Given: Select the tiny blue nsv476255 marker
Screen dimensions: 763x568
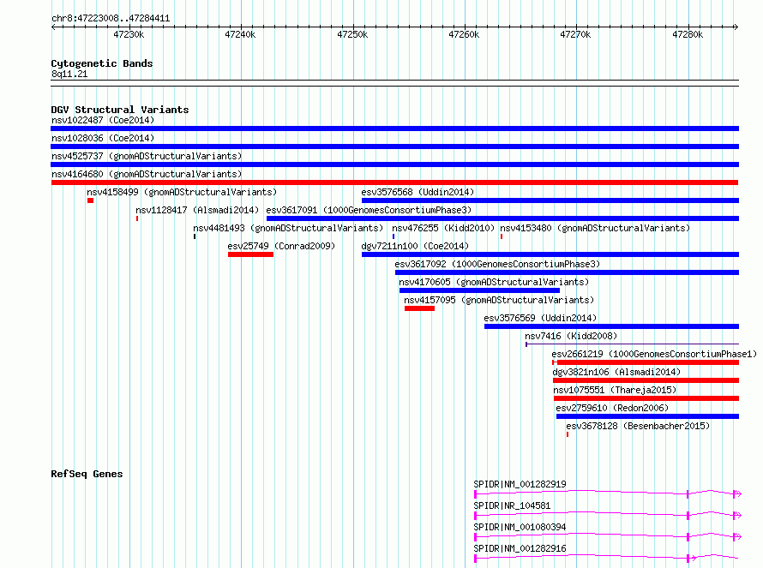Looking at the screenshot, I should coord(394,236).
